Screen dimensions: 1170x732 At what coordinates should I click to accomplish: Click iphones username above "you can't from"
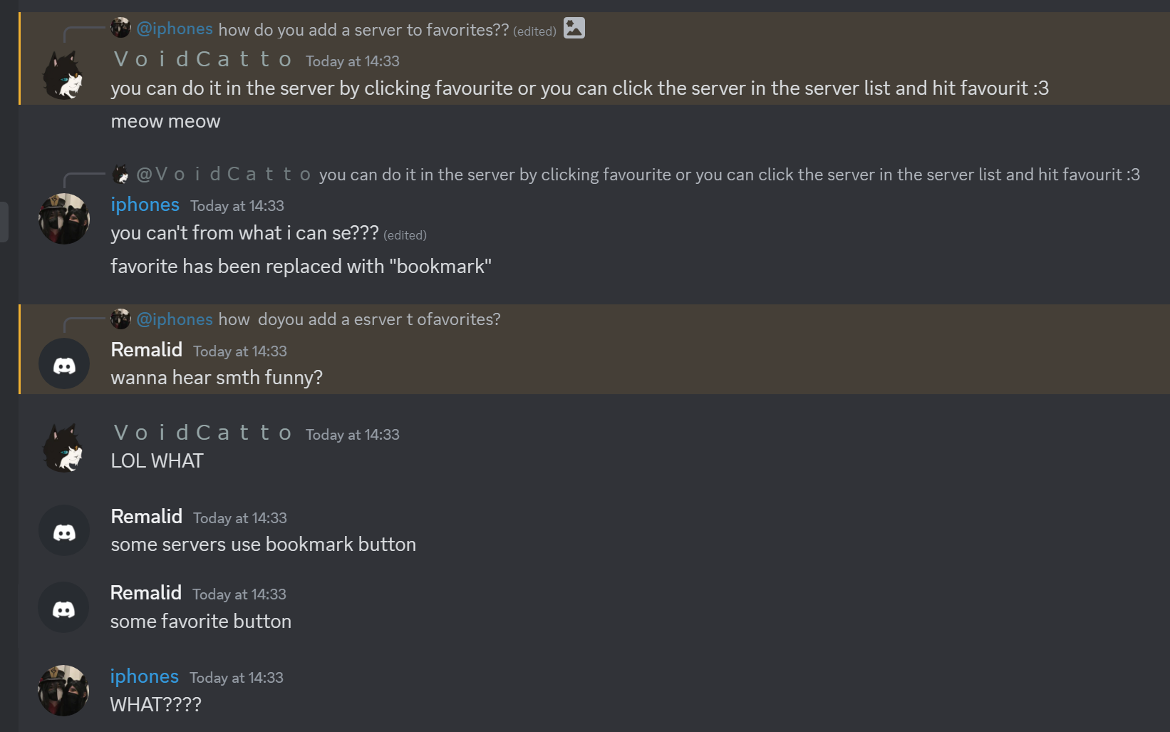tap(145, 205)
